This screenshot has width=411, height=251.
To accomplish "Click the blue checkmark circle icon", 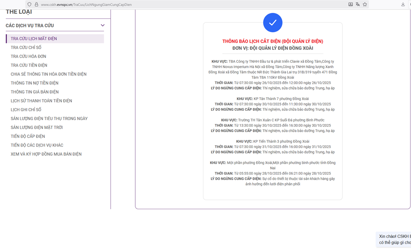I will tap(273, 22).
